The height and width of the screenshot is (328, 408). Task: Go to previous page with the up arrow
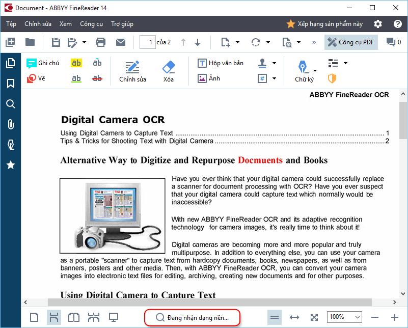click(183, 42)
